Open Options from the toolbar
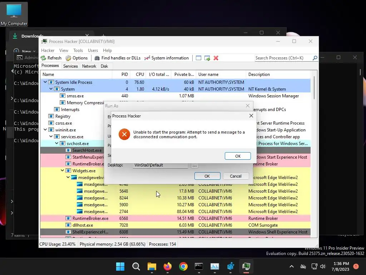Screen dimensions: 366x275 coord(76,58)
